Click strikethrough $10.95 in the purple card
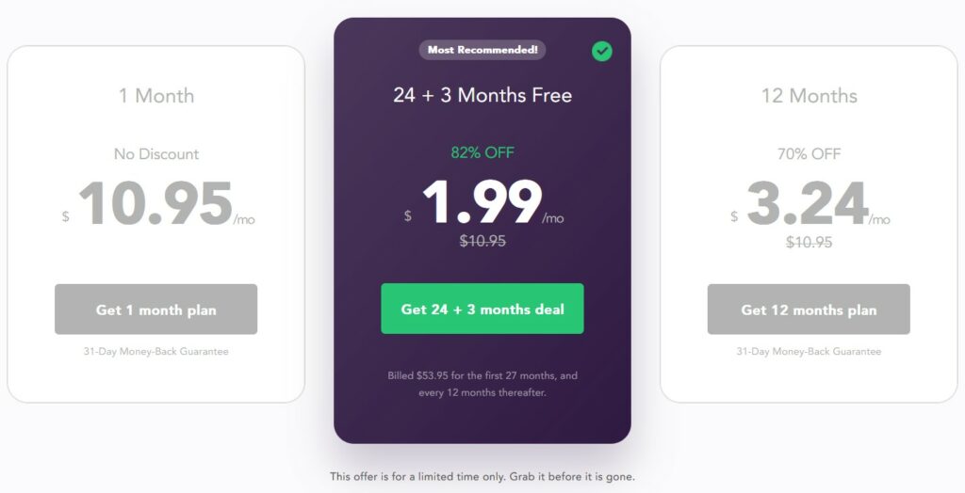This screenshot has height=493, width=965. [482, 241]
